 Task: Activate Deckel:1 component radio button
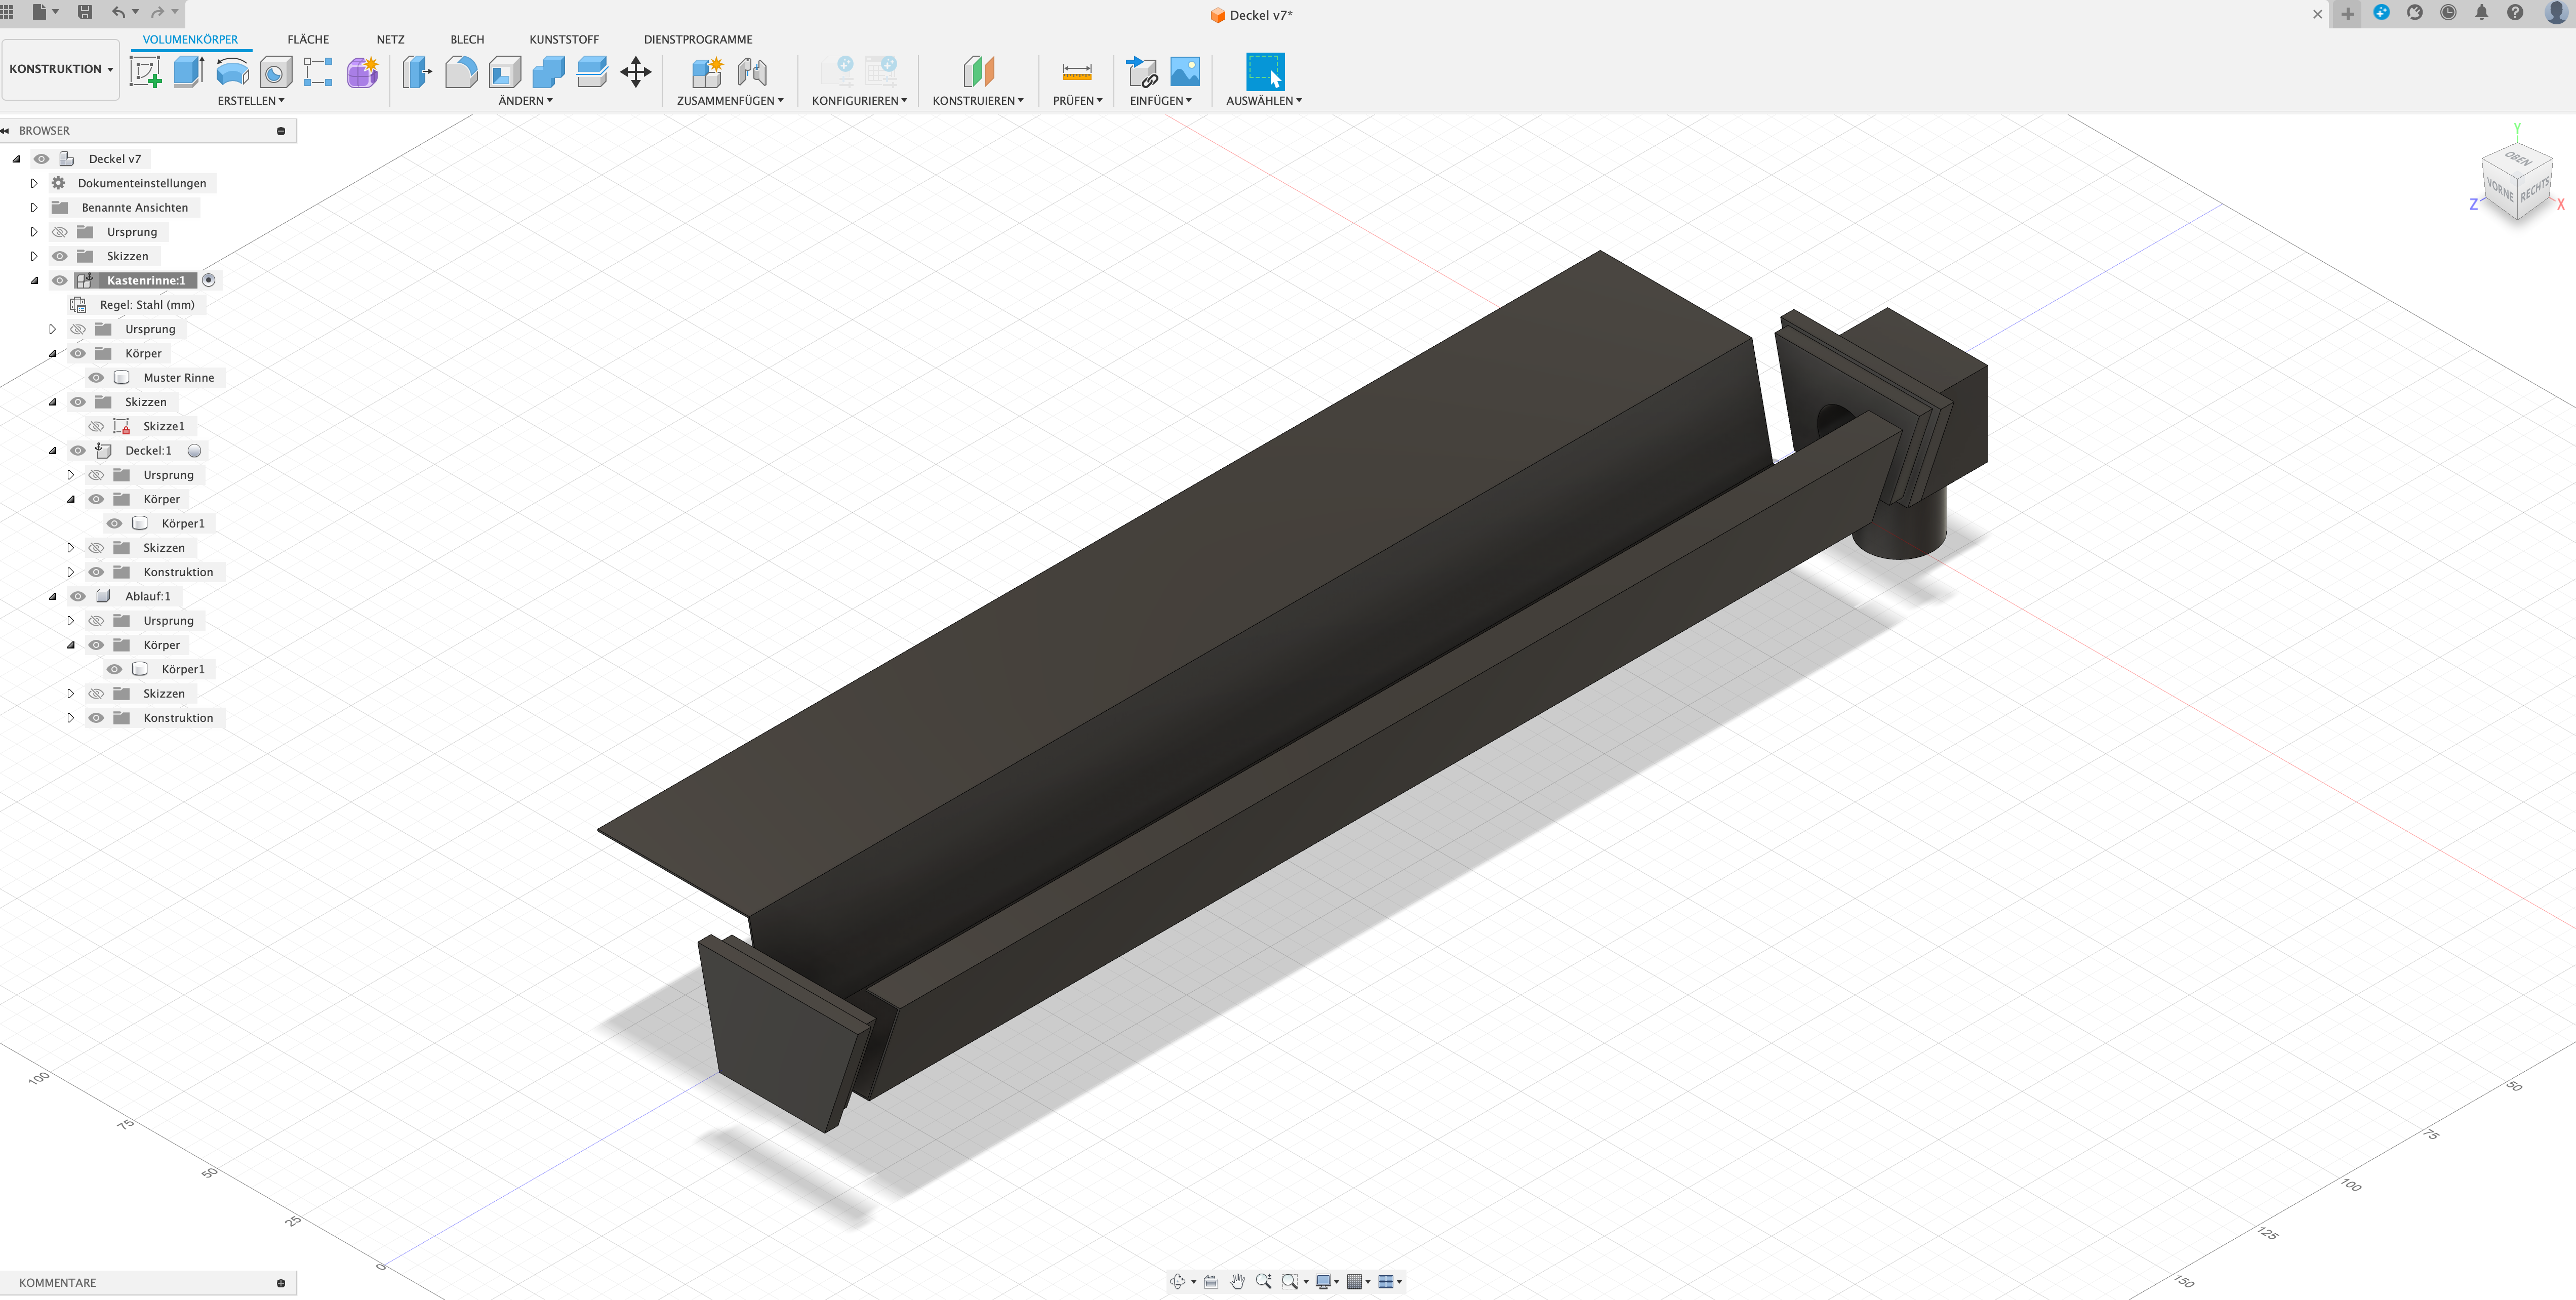(195, 450)
